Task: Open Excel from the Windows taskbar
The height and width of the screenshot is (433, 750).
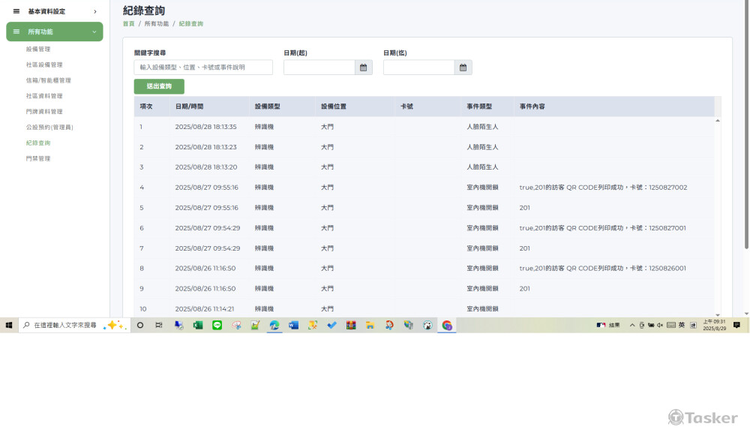Action: point(198,325)
